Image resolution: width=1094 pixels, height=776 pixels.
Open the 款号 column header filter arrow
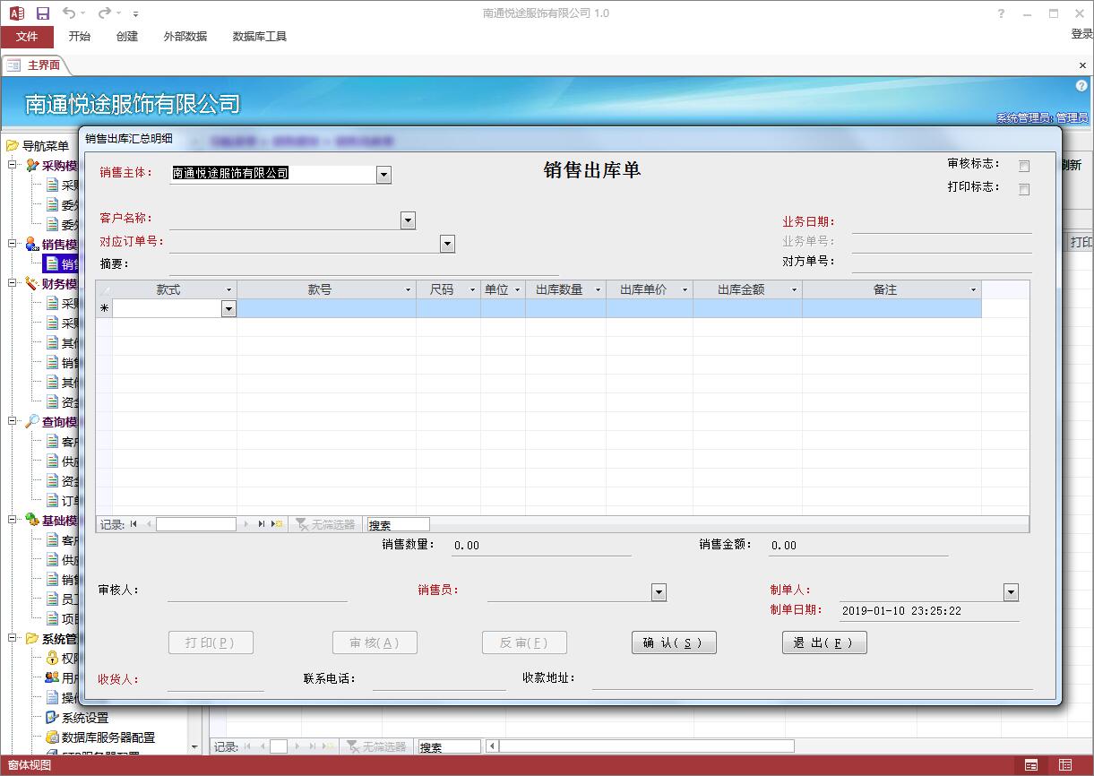(x=408, y=290)
